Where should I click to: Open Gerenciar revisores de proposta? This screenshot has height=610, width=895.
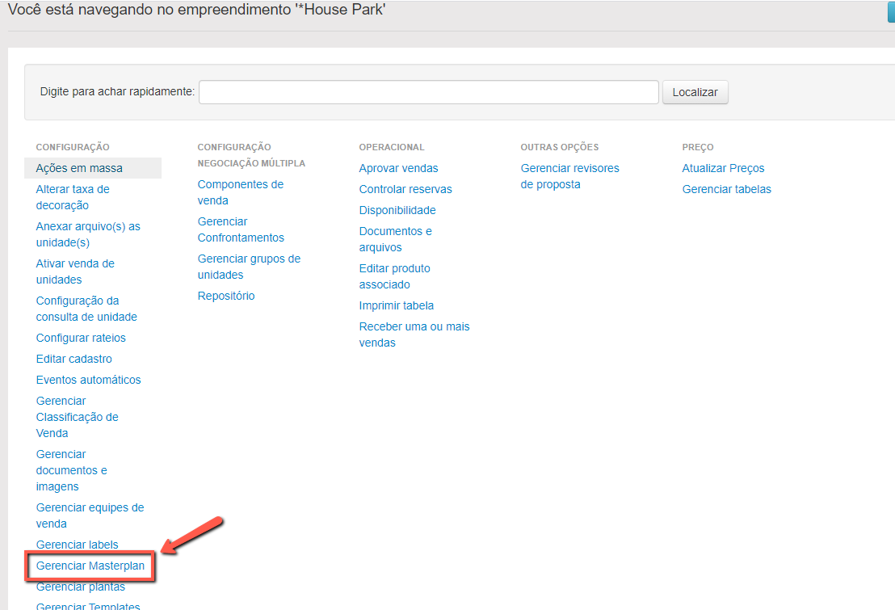coord(569,176)
